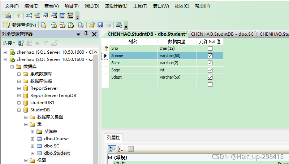Open the 文件(F) menu
The height and width of the screenshot is (164, 289).
pyautogui.click(x=12, y=6)
